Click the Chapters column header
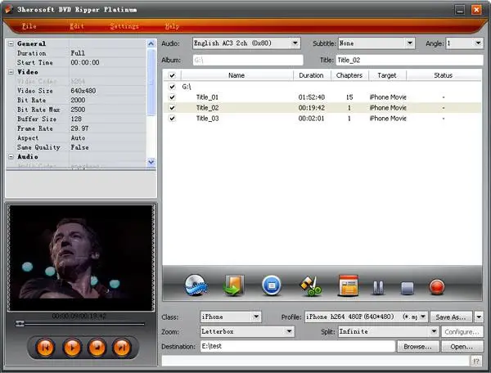This screenshot has height=373, width=491. (x=349, y=75)
